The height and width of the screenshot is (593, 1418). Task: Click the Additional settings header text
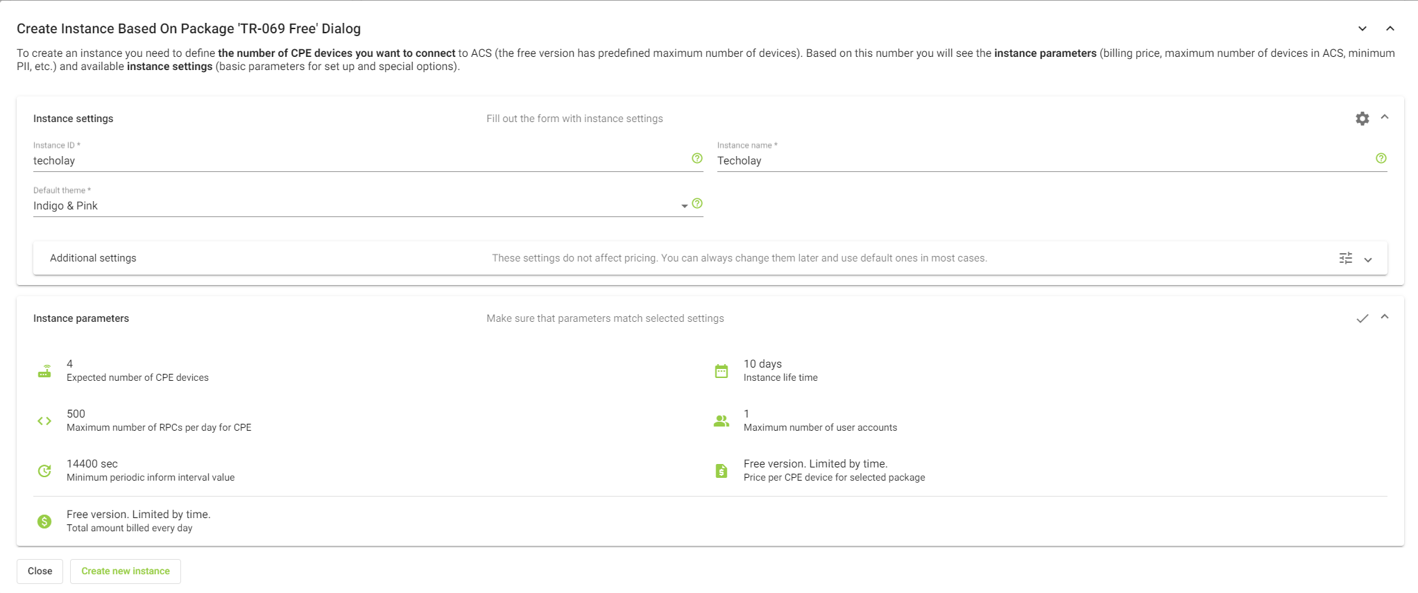point(93,258)
